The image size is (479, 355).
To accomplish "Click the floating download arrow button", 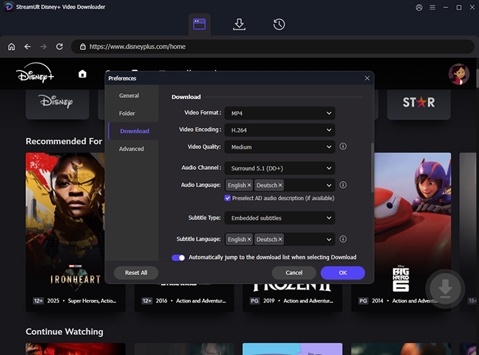I will 445,288.
